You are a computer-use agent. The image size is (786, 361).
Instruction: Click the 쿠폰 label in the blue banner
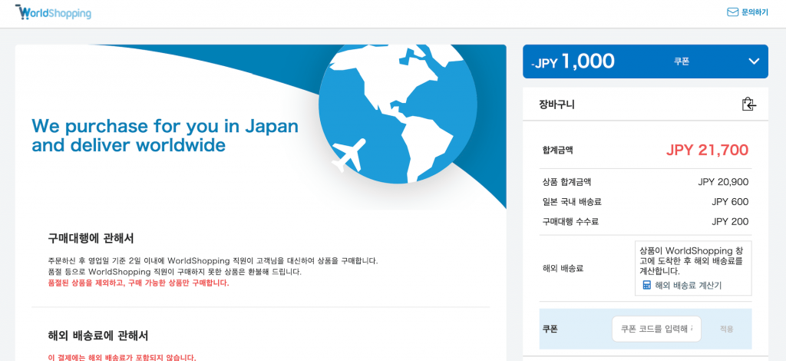point(682,61)
